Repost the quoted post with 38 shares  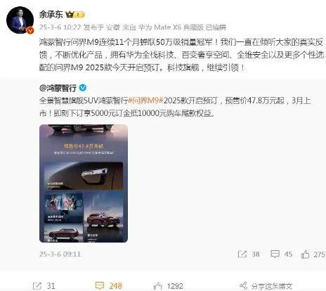tap(249, 254)
